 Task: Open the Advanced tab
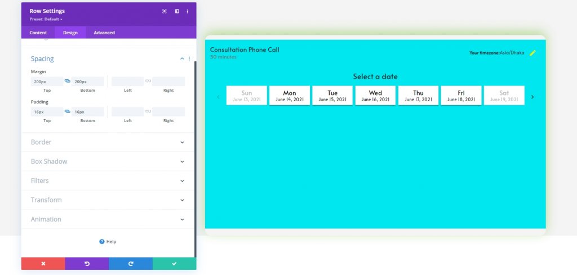pyautogui.click(x=104, y=33)
